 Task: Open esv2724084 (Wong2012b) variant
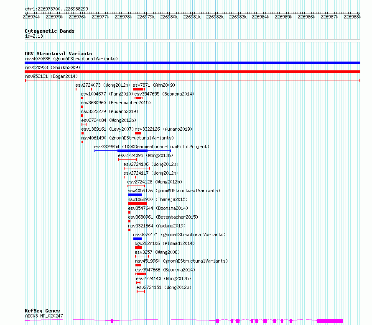pos(109,120)
